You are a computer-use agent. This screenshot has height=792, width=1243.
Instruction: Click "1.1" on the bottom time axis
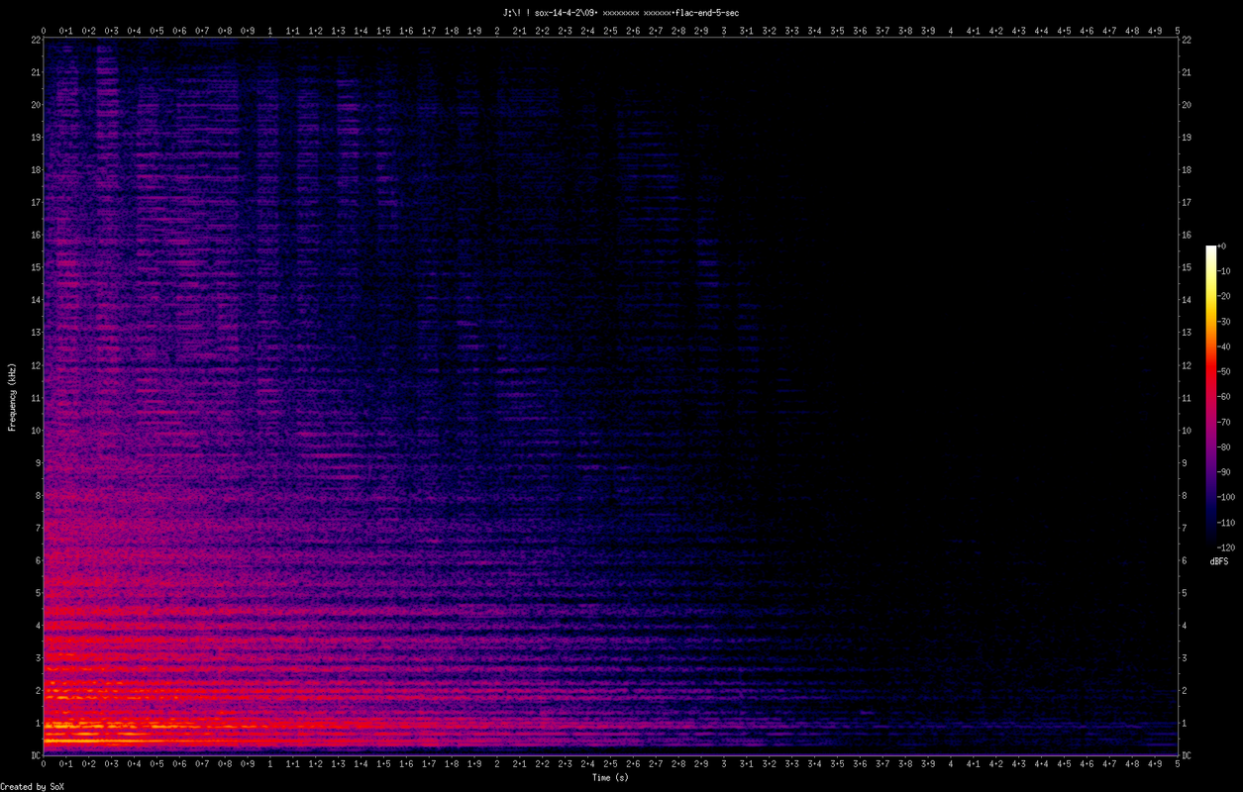click(292, 764)
